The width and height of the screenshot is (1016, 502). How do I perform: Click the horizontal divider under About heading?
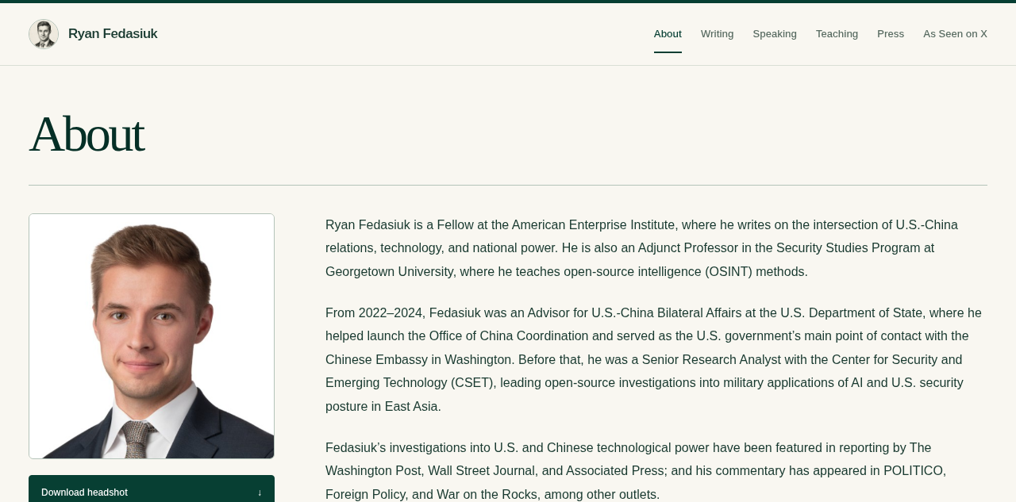click(508, 186)
